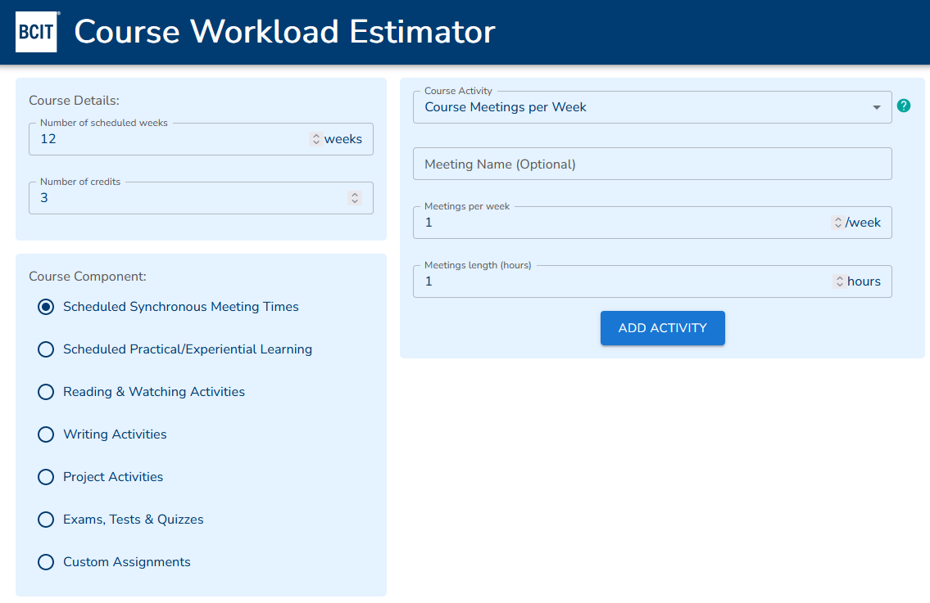
Task: Click the Course Activity dropdown arrow
Action: (877, 107)
